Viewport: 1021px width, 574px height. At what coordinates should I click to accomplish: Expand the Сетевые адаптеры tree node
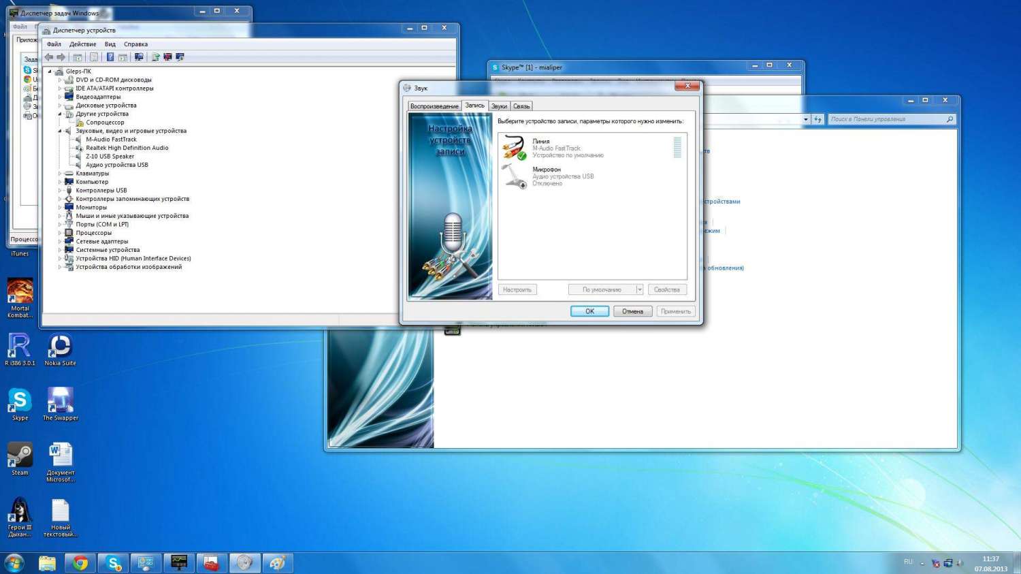point(60,242)
